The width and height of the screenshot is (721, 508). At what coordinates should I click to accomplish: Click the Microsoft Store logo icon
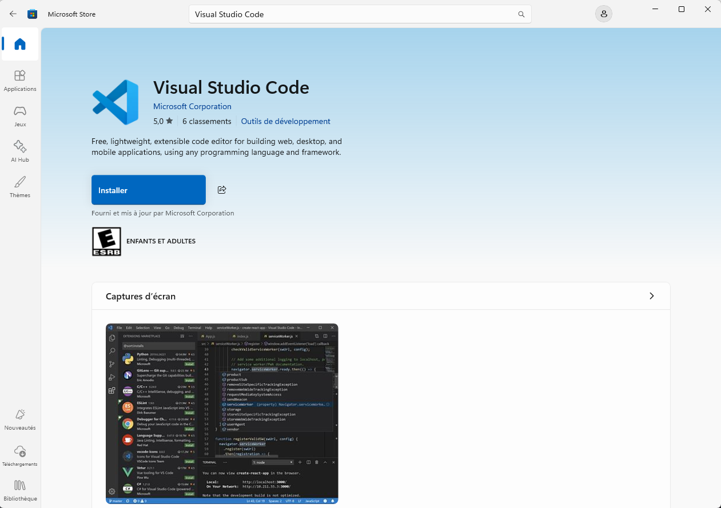click(x=33, y=14)
